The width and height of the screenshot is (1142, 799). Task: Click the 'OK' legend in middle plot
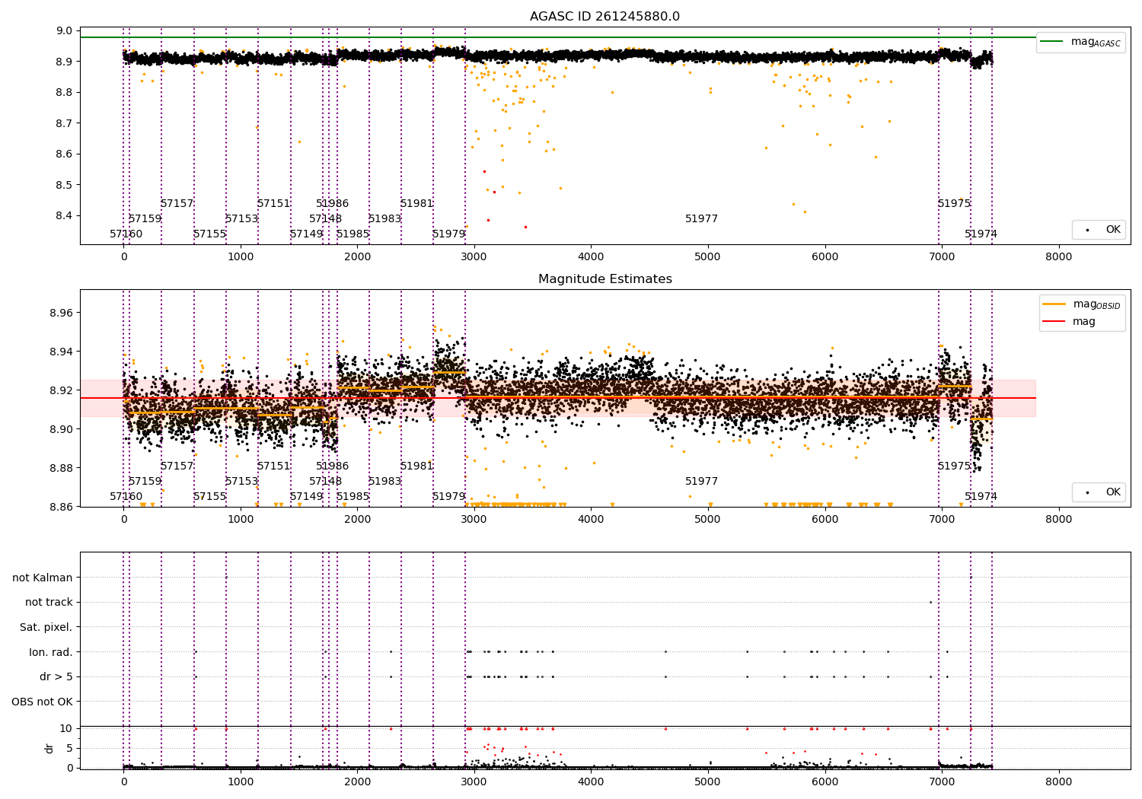point(1100,492)
